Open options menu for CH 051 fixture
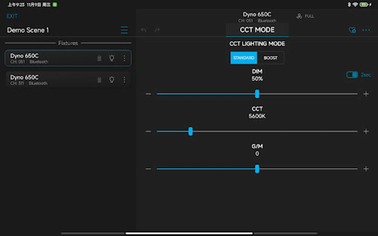This screenshot has height=236, width=378. pos(124,58)
